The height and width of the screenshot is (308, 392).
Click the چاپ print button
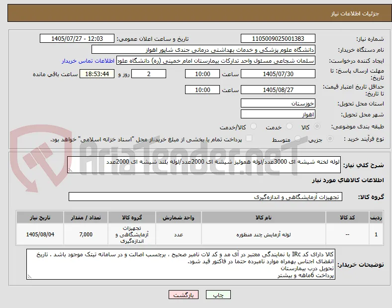click(218, 295)
